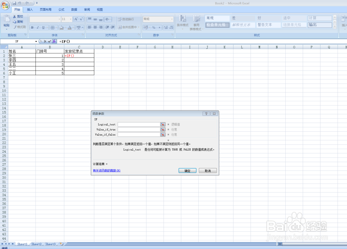Click into the Logical_test input field
This screenshot has height=249, width=347.
139,124
